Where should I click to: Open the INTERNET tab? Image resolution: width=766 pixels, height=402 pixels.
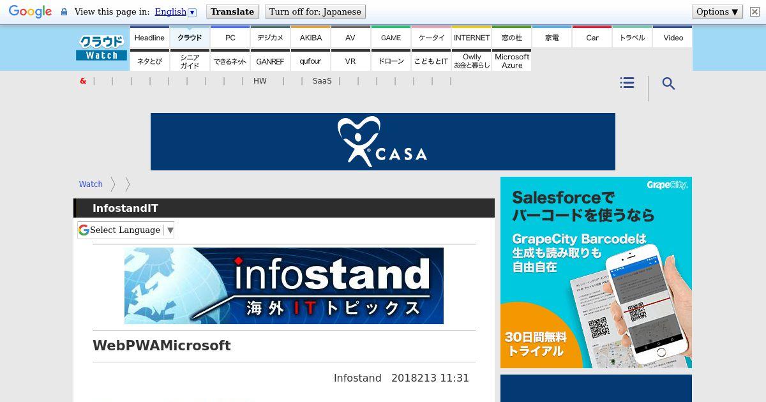tap(472, 38)
